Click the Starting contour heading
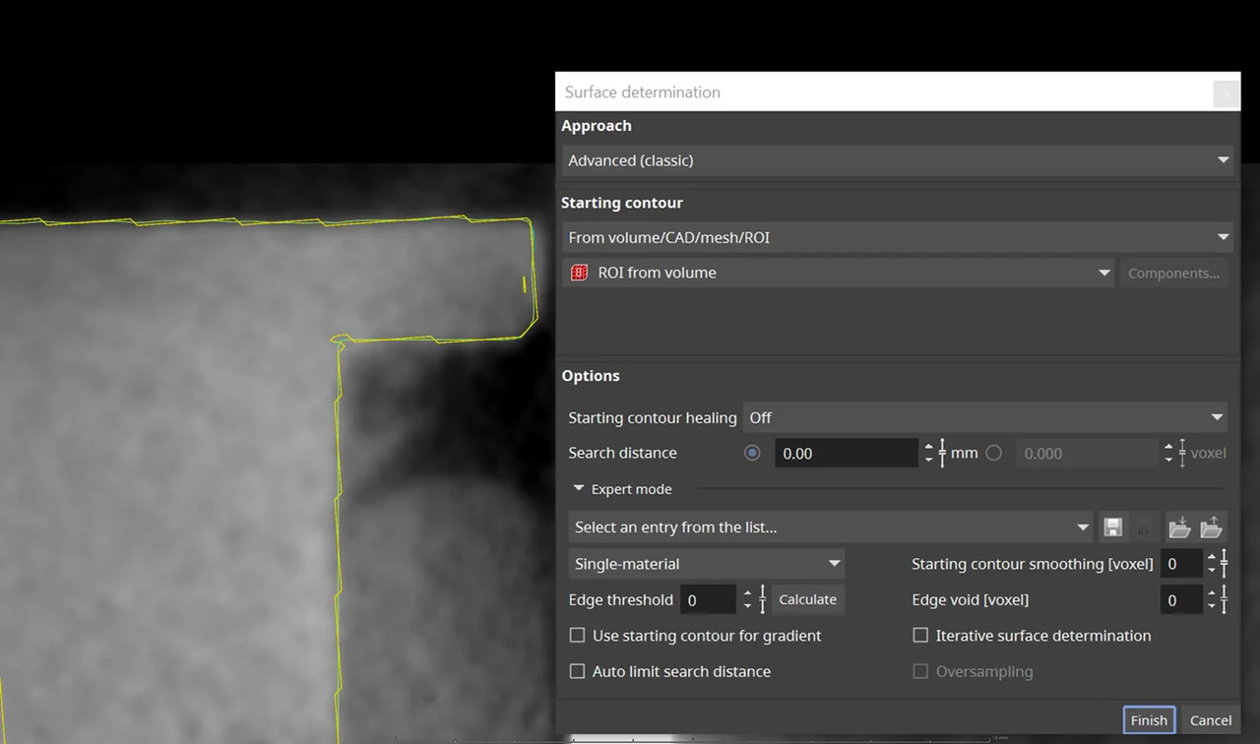 pos(622,203)
